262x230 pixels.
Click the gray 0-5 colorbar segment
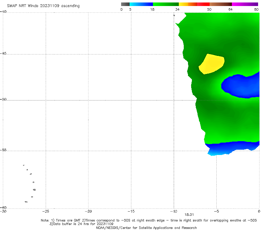coord(125,4)
